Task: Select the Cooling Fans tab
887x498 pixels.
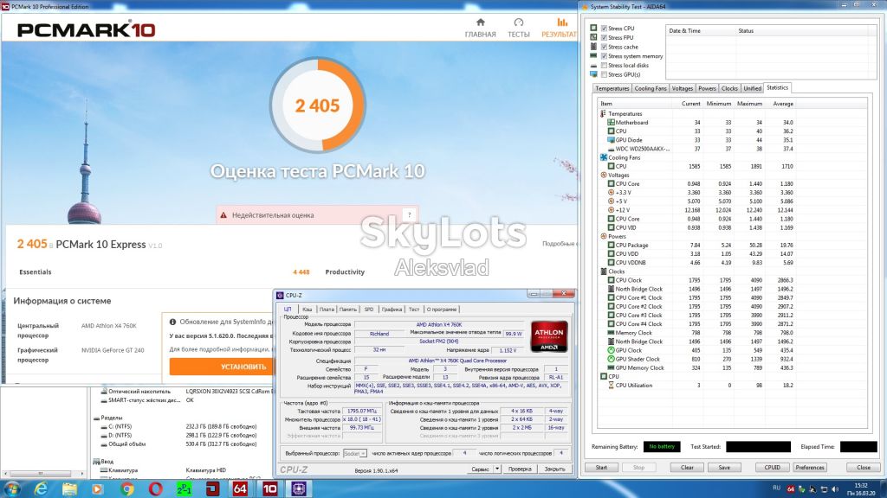Action: [x=651, y=88]
